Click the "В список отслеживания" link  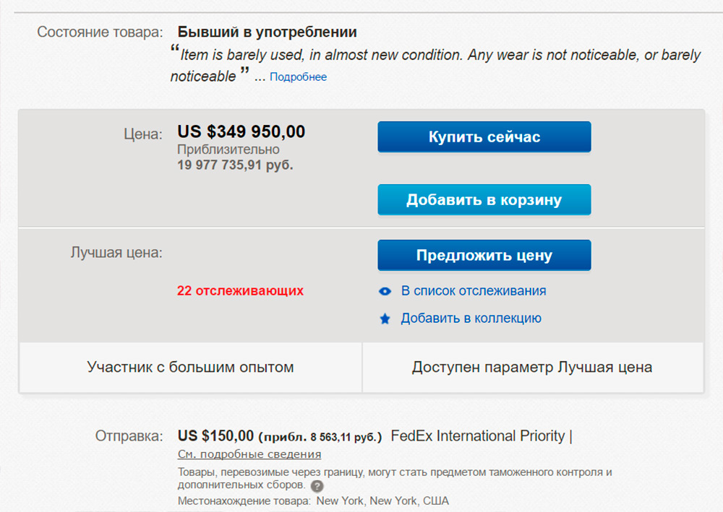474,291
